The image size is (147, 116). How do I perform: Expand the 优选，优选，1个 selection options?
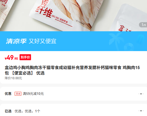pos(27,111)
